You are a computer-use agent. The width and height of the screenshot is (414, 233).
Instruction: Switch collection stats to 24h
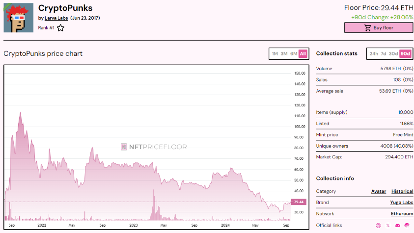point(374,54)
